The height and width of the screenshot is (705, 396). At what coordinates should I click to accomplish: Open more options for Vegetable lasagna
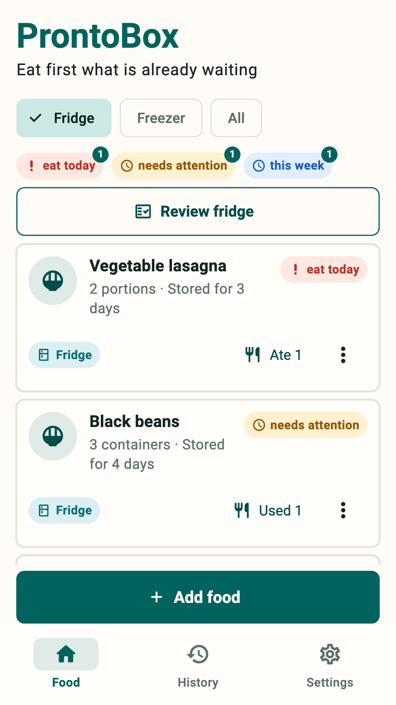pos(343,355)
